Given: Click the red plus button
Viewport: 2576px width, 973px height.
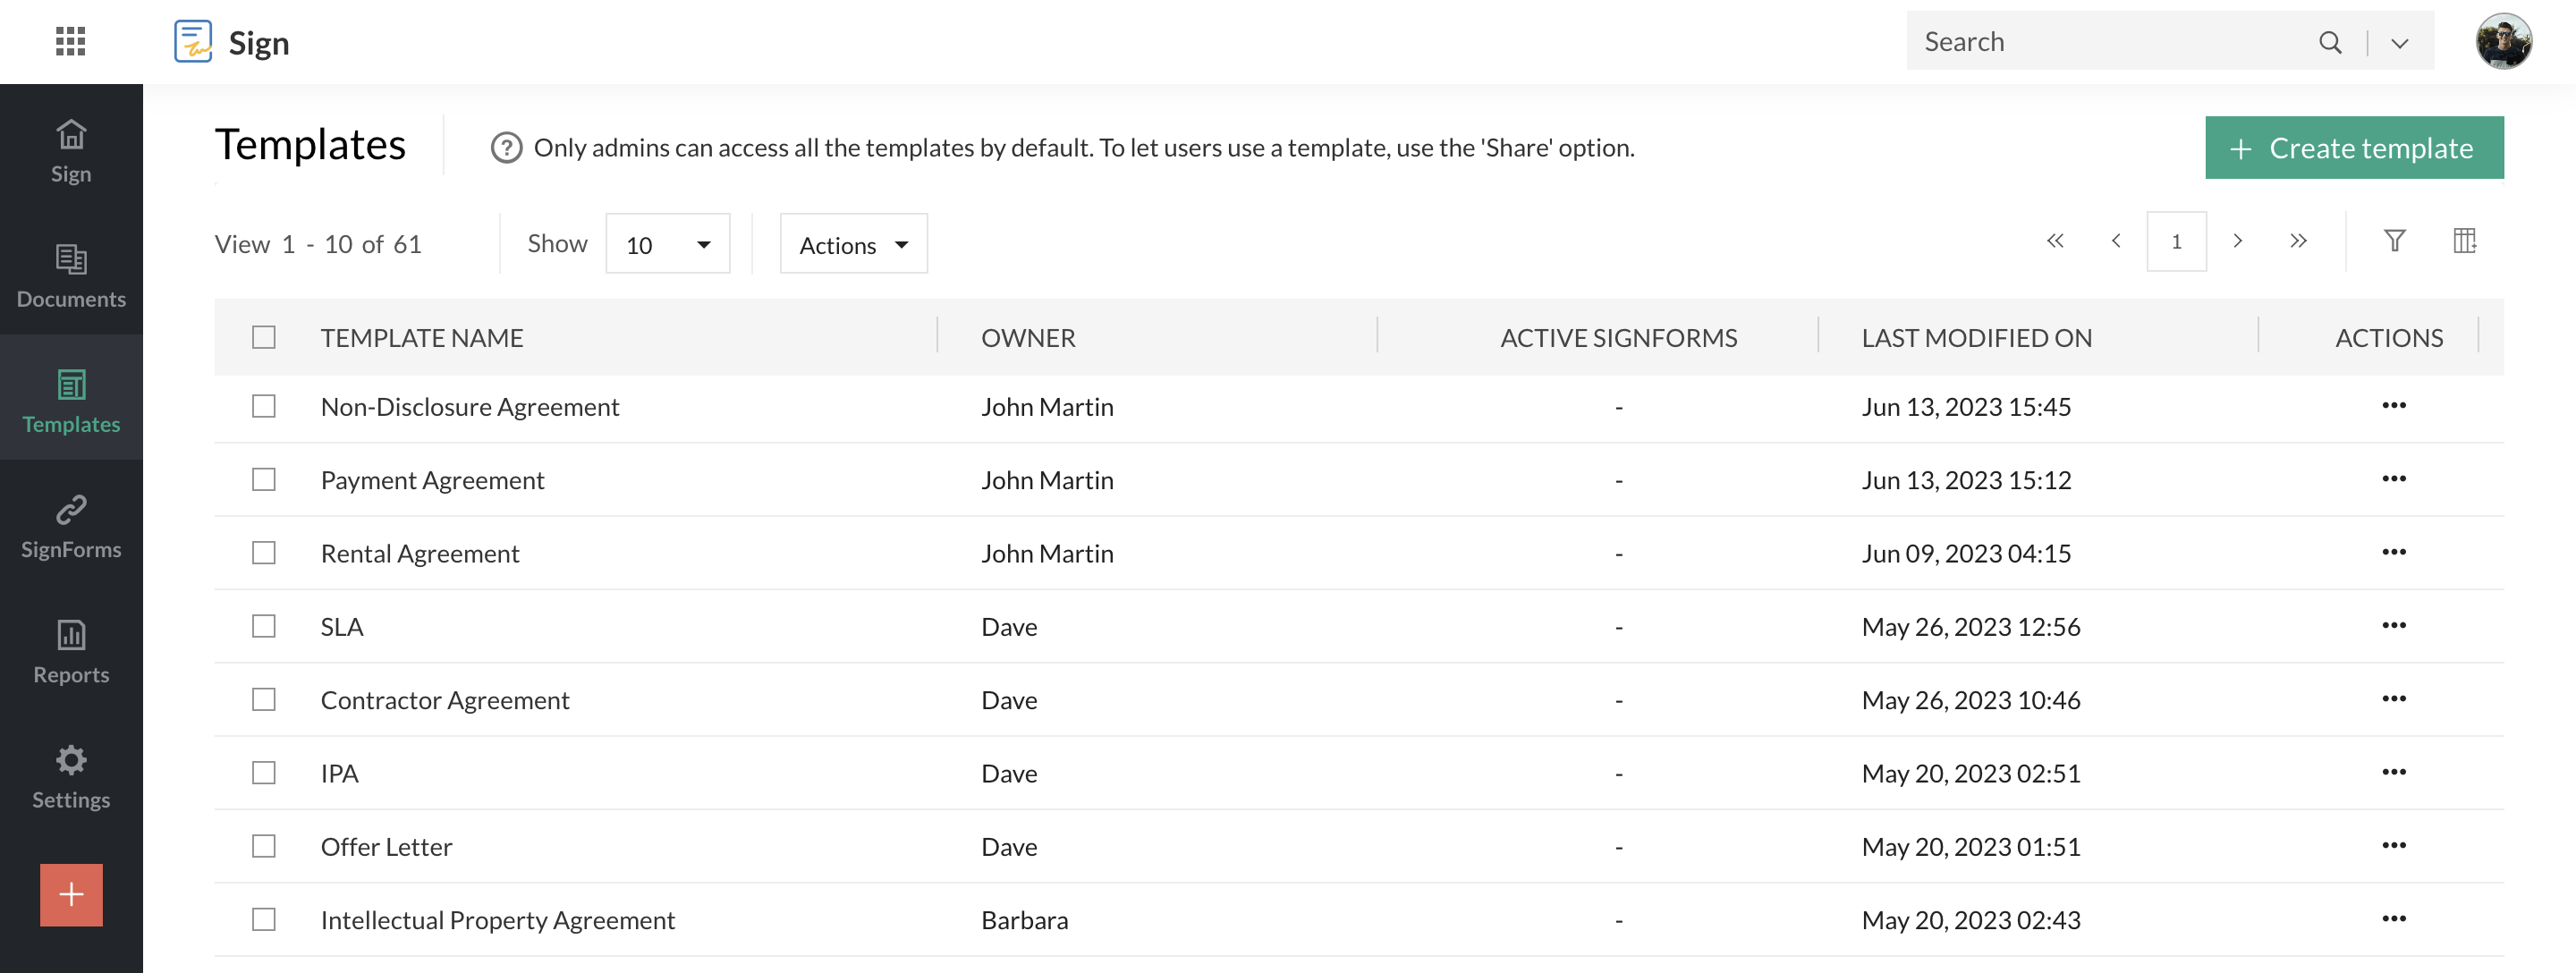Looking at the screenshot, I should click(x=71, y=894).
